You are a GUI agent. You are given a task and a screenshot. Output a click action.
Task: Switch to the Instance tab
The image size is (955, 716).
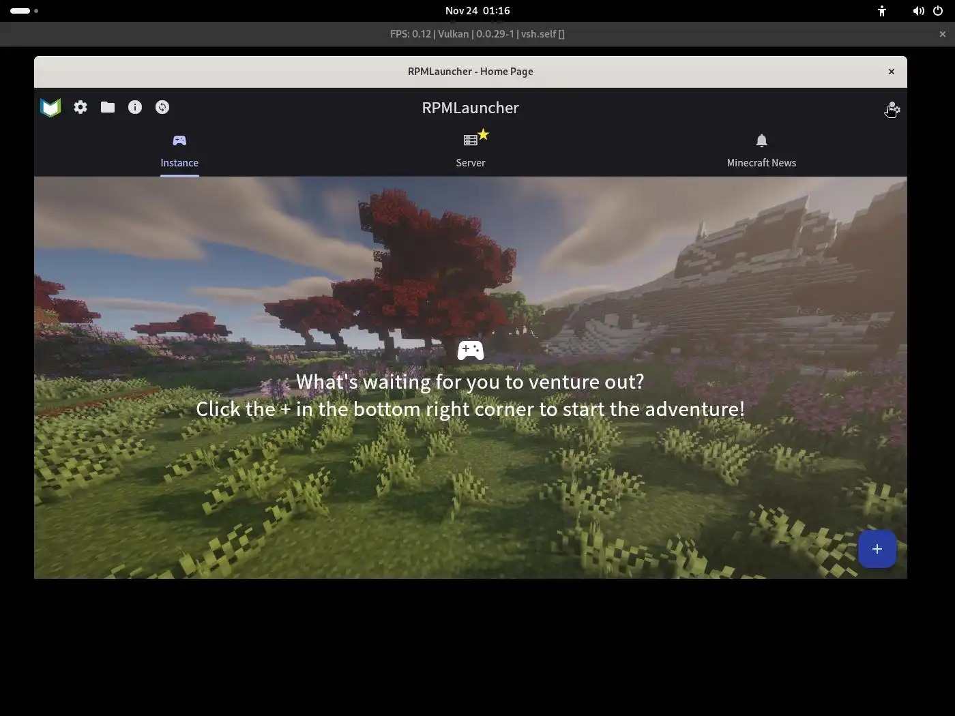[x=179, y=151]
